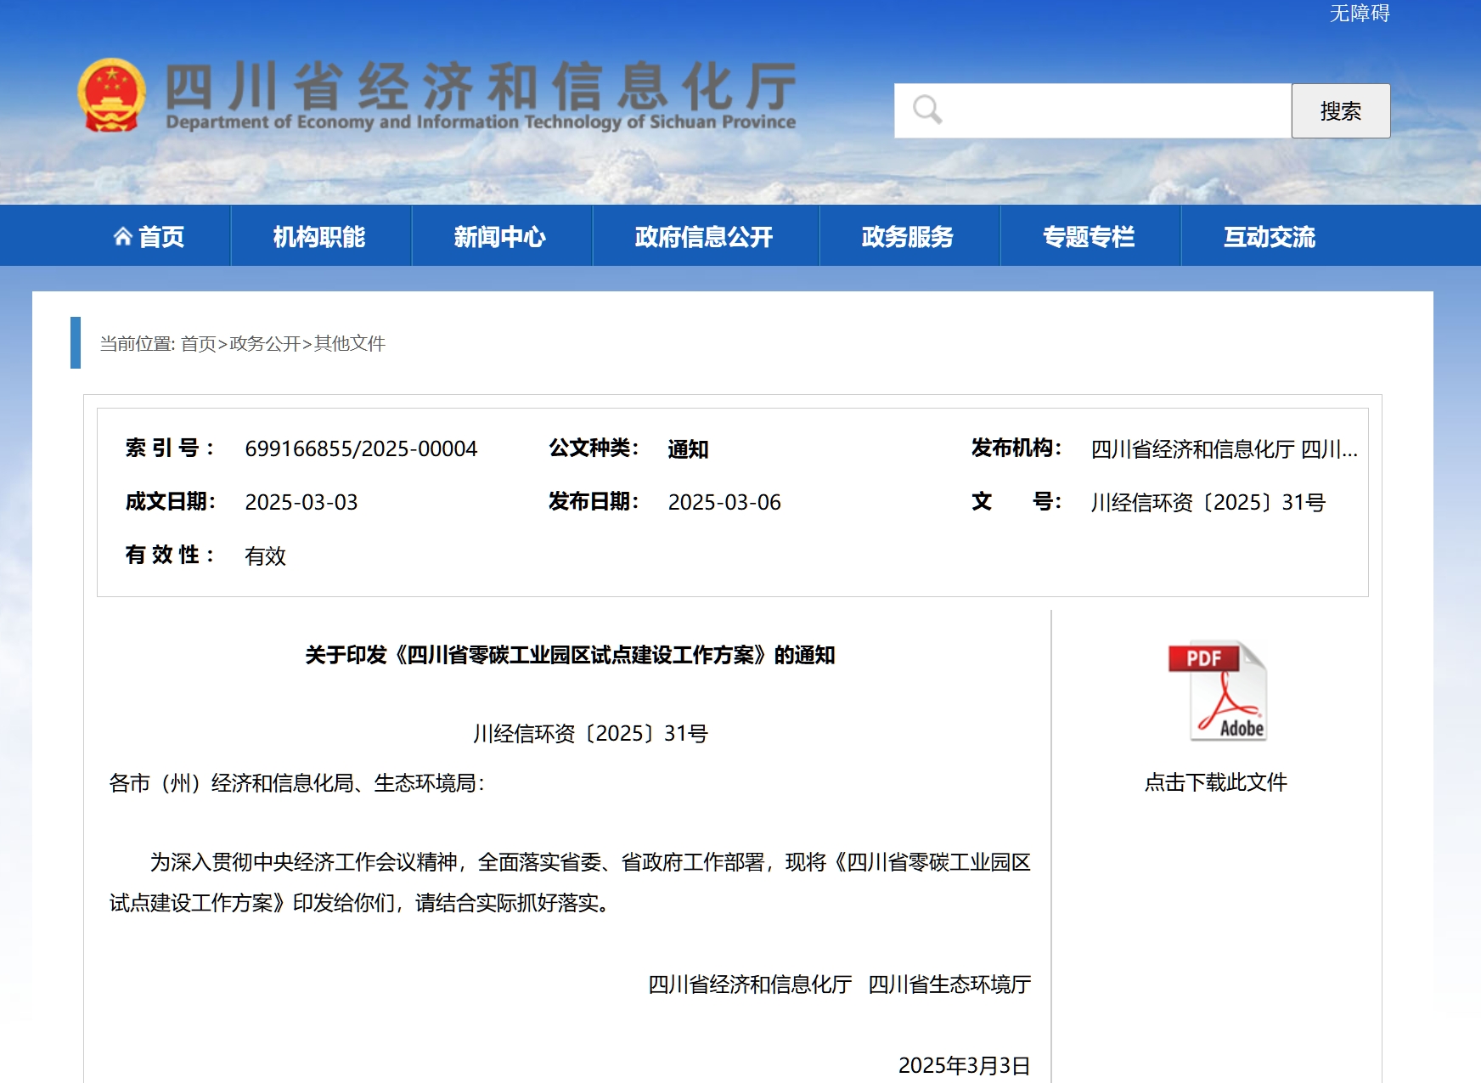The image size is (1481, 1083).
Task: Click the home icon beside 首页
Action: (123, 236)
